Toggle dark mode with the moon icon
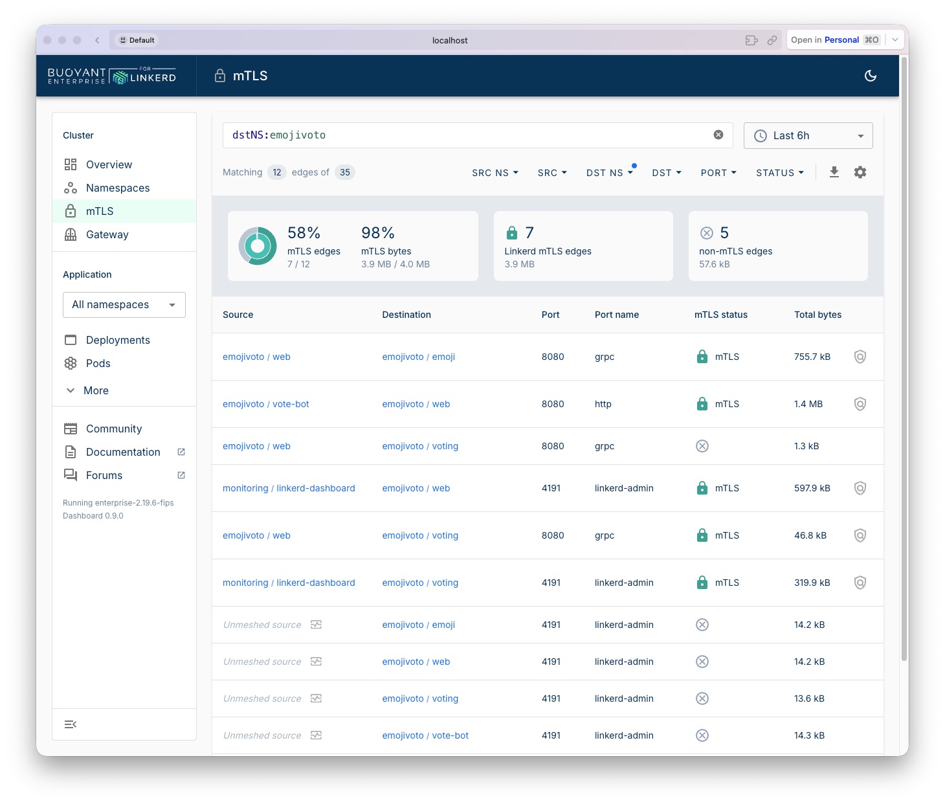The height and width of the screenshot is (804, 945). coord(871,76)
